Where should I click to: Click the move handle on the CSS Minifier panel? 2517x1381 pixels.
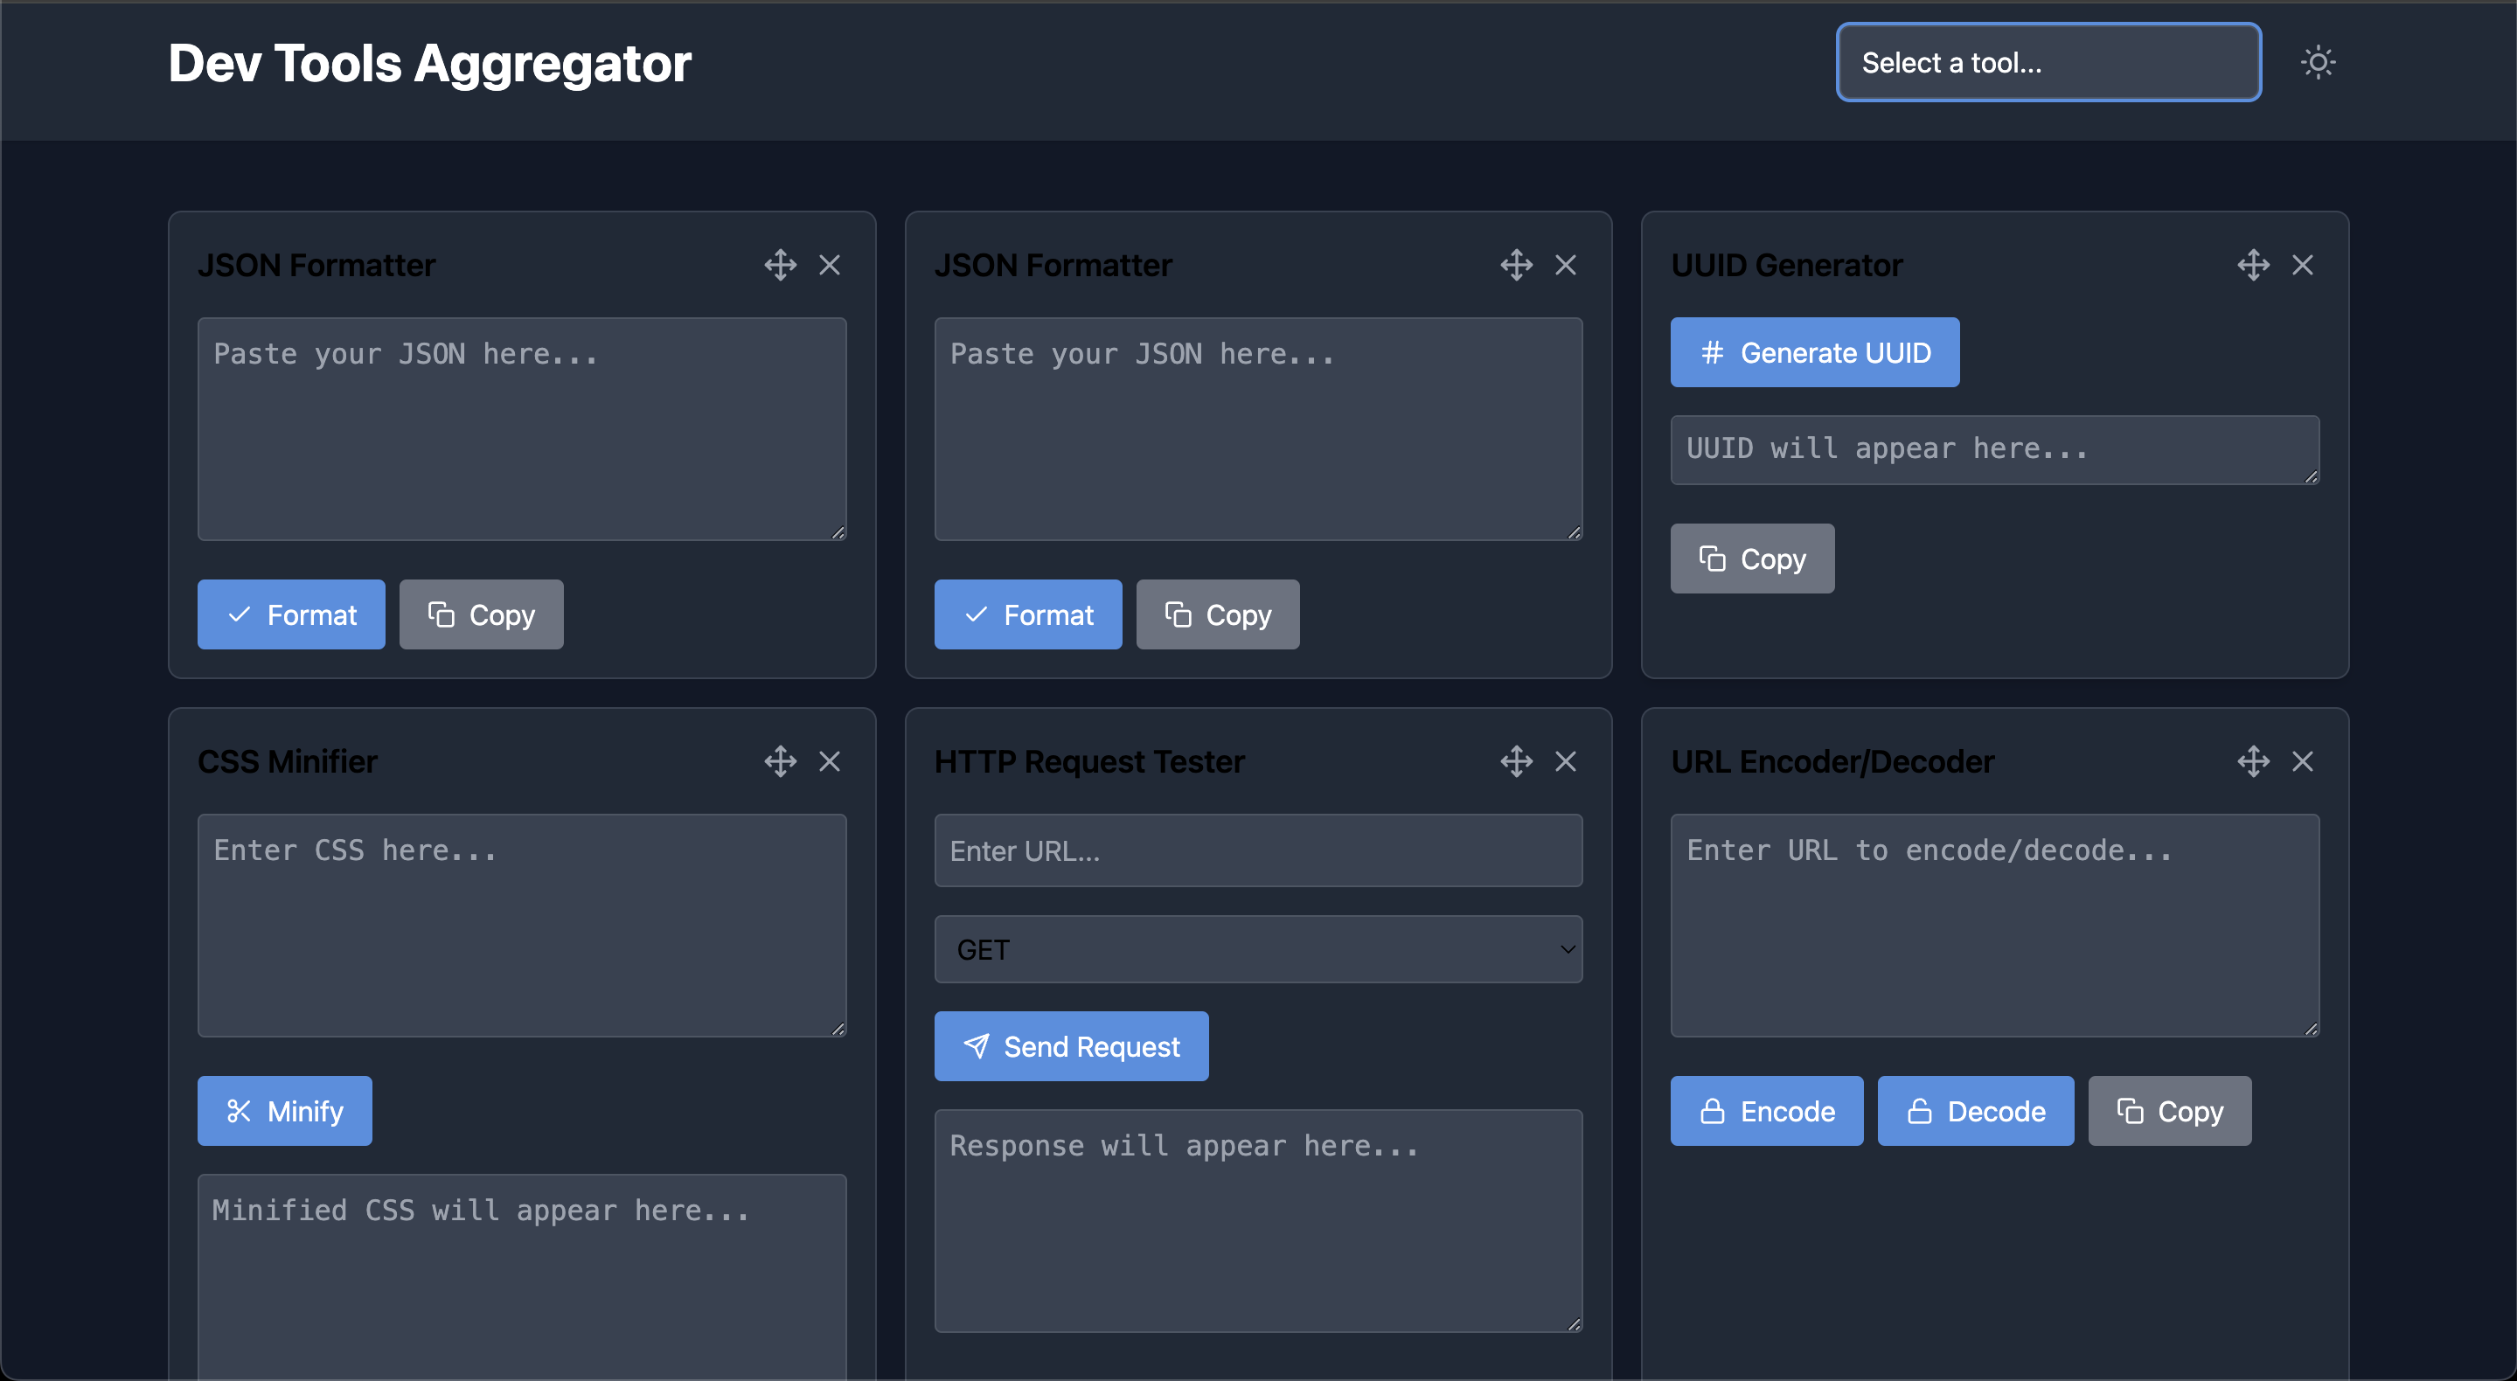point(781,760)
